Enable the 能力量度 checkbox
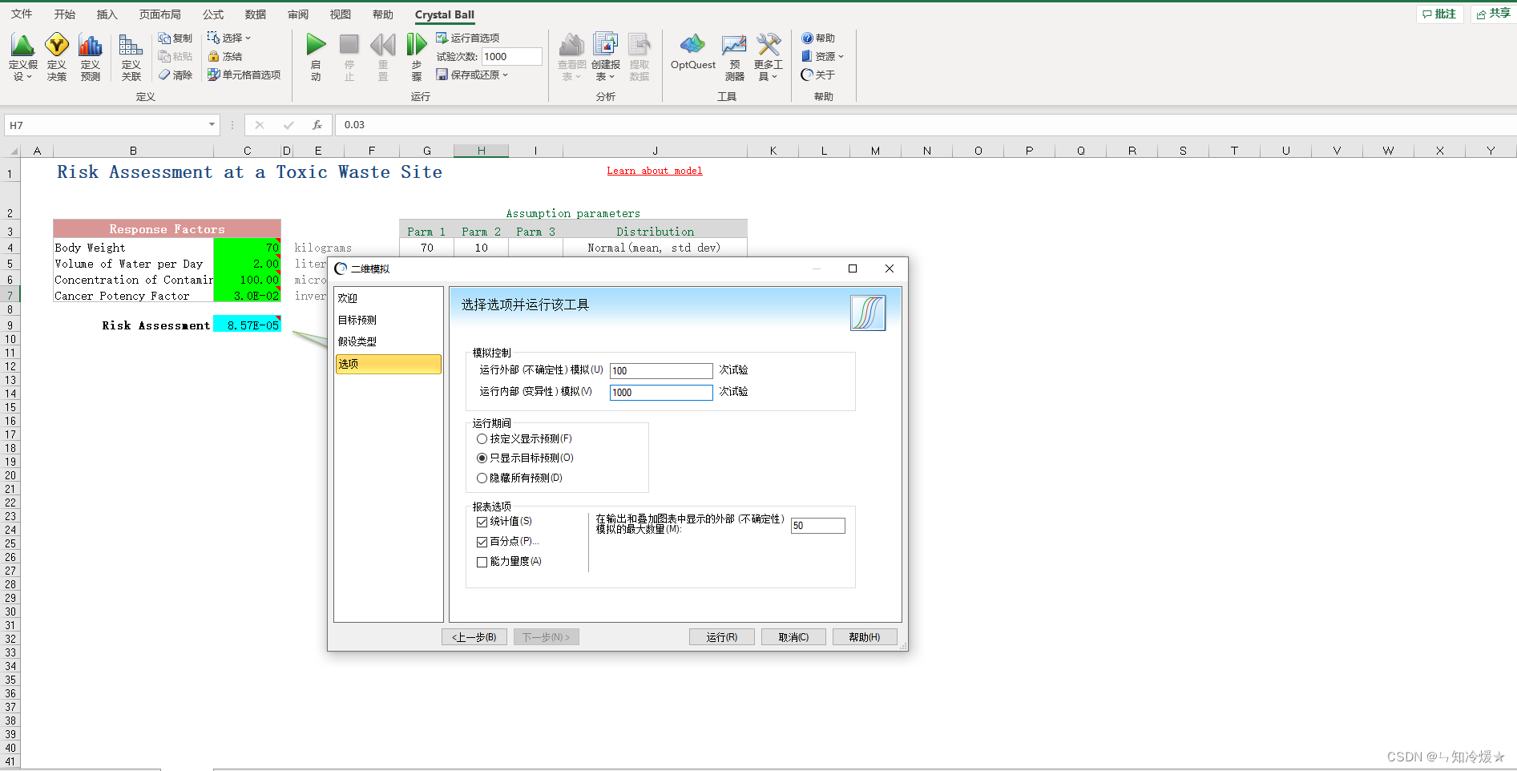Screen dimensions: 1517x771 [x=482, y=562]
